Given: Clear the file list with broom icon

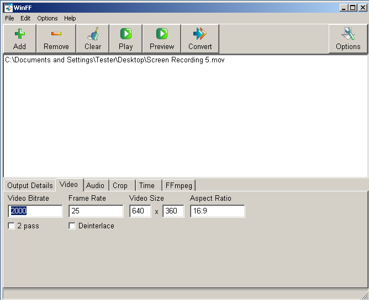Looking at the screenshot, I should click(x=93, y=39).
